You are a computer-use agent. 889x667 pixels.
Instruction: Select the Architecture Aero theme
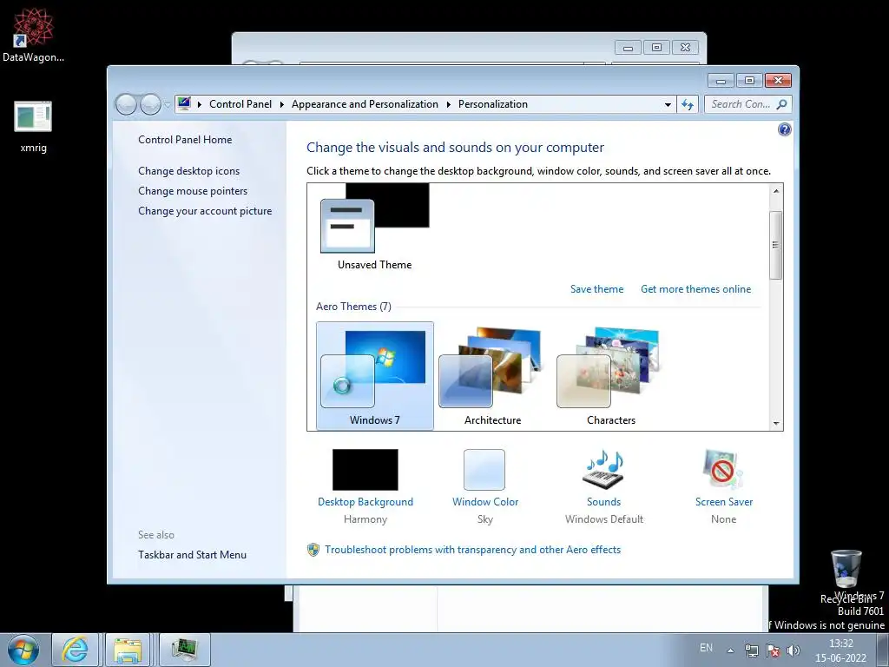pos(492,375)
